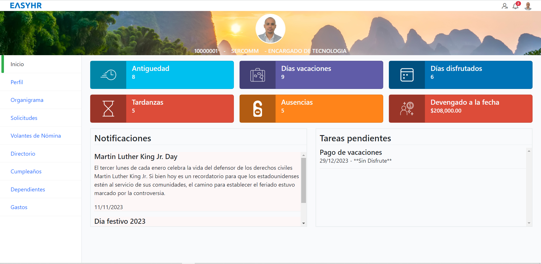Viewport: 541px width, 264px height.
Task: Click the large profile photo
Action: 270,29
